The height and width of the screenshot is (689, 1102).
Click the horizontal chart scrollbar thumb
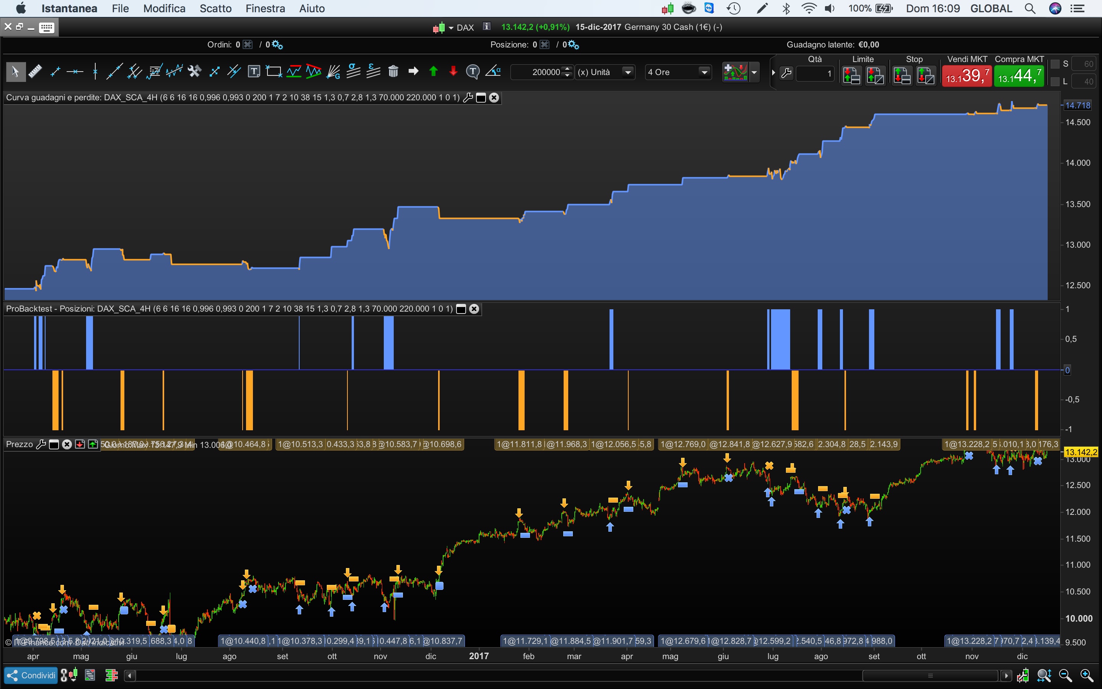click(930, 675)
